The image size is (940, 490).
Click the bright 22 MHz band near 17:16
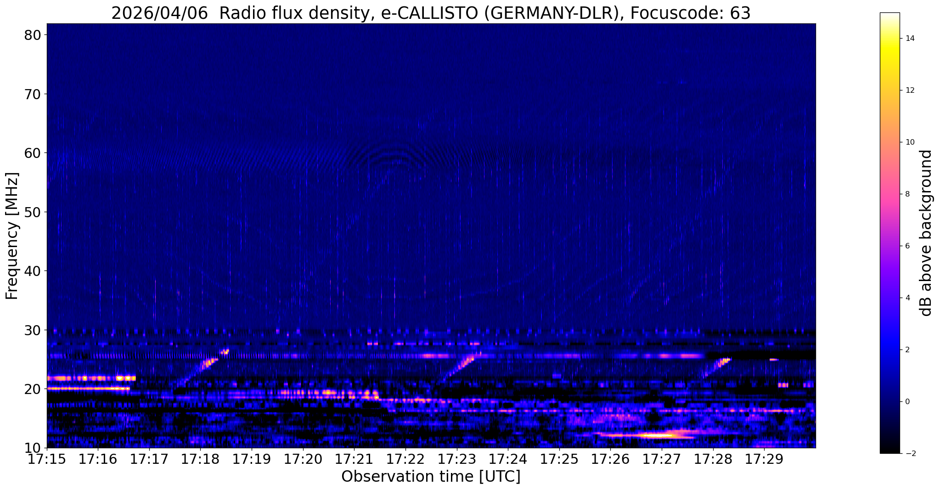click(91, 378)
